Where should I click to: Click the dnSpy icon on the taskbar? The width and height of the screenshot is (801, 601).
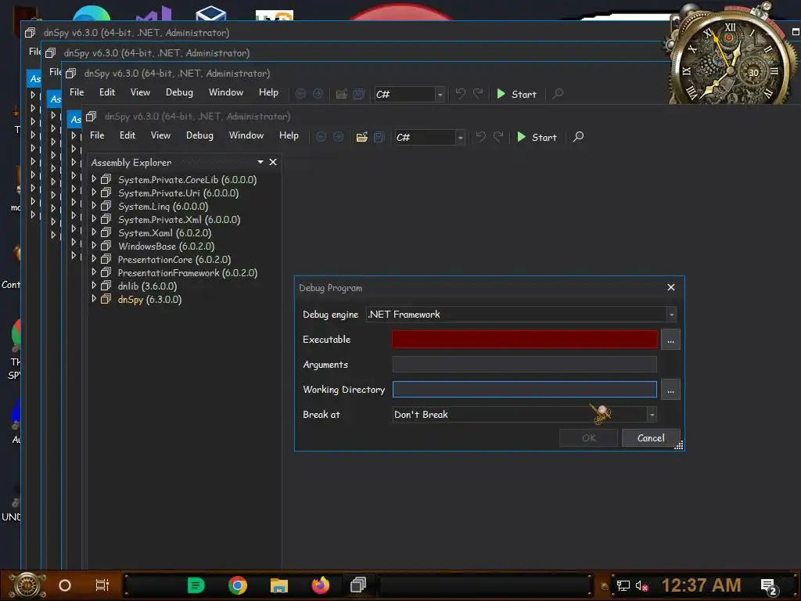click(x=358, y=585)
